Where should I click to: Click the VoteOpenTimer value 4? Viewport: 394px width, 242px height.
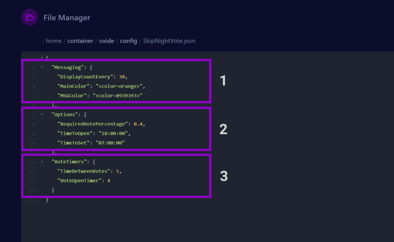pyautogui.click(x=109, y=181)
